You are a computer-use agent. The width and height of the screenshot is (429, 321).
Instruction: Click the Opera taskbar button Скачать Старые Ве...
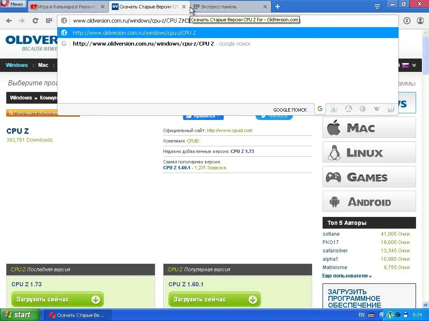coord(78,315)
